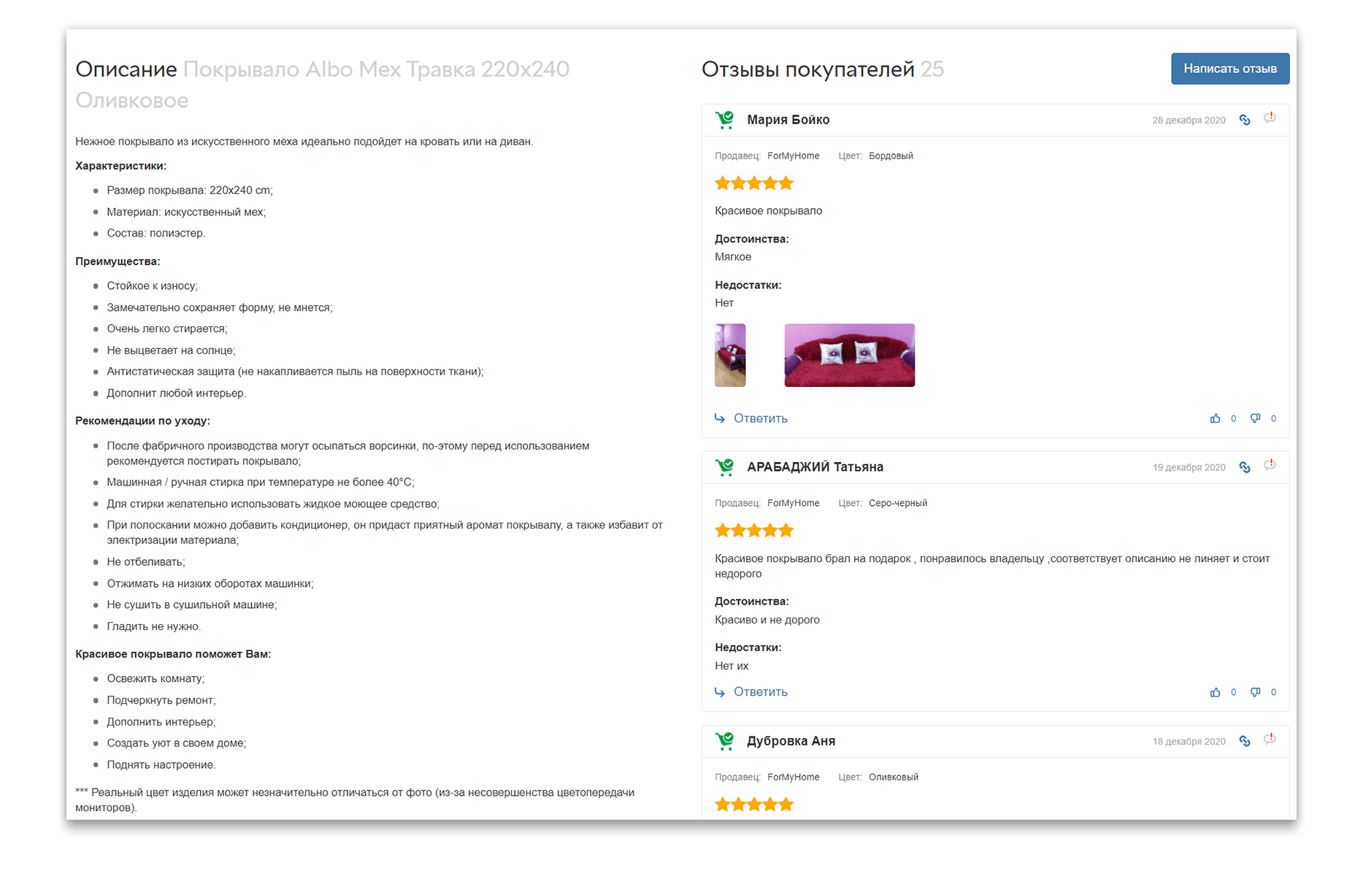Copy link icon on Мария Бойко's review
The height and width of the screenshot is (876, 1363).
1245,120
